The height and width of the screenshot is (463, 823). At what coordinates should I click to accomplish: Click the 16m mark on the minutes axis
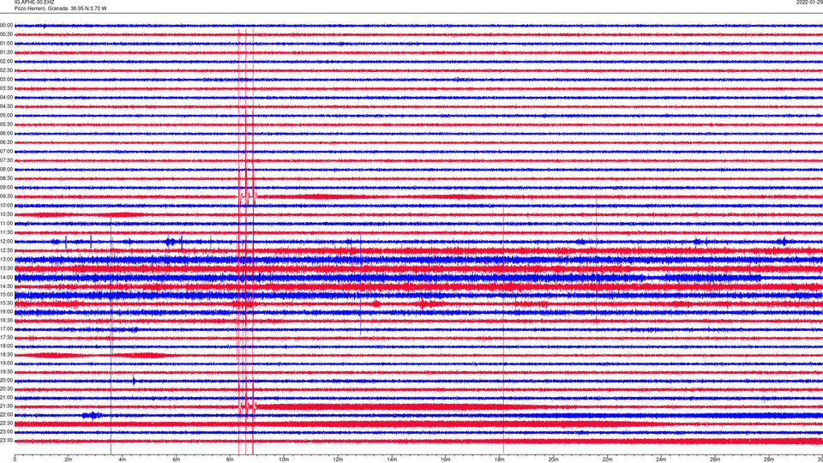[446, 460]
